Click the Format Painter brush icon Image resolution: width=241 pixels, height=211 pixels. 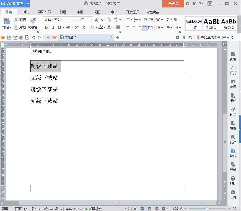tap(33, 21)
